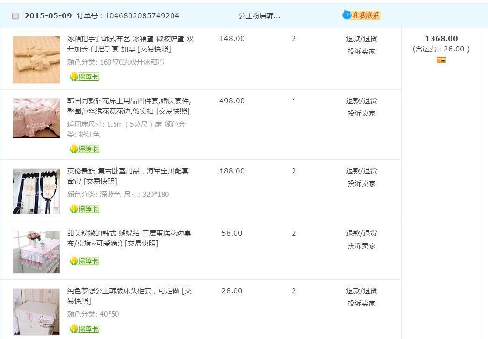Click 投诉卖家 for the tablecloth item
Image resolution: width=488 pixels, height=339 pixels.
click(361, 245)
